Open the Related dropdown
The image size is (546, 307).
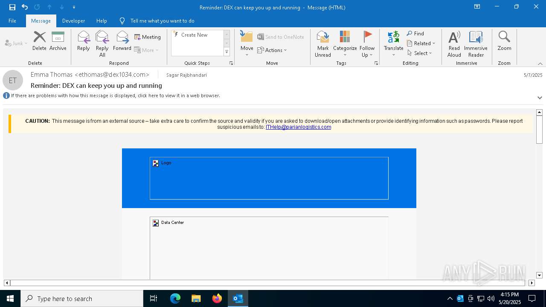421,43
